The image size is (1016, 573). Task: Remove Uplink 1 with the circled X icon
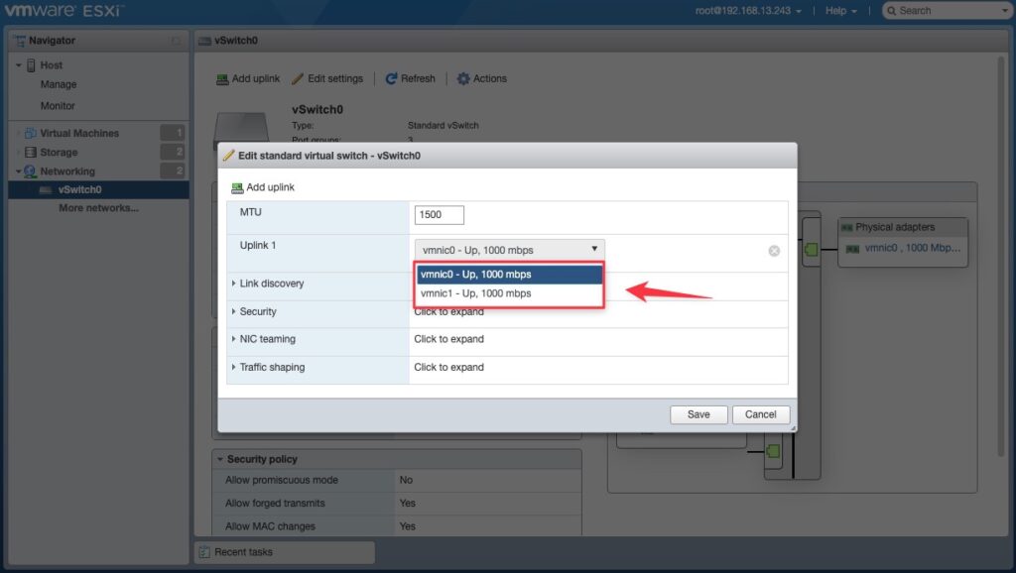pyautogui.click(x=774, y=251)
